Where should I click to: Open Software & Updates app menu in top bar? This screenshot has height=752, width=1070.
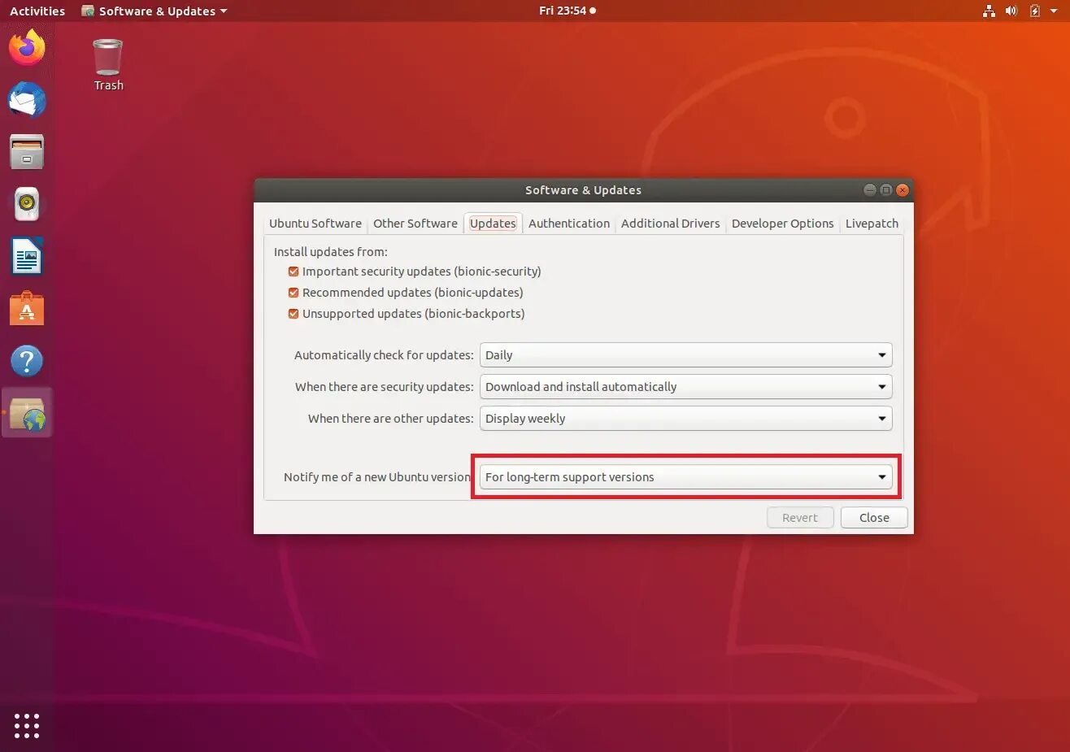[154, 11]
